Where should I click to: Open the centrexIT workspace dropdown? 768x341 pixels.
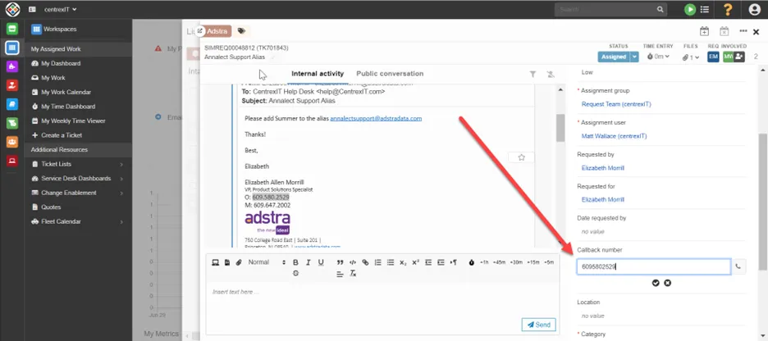(x=60, y=9)
